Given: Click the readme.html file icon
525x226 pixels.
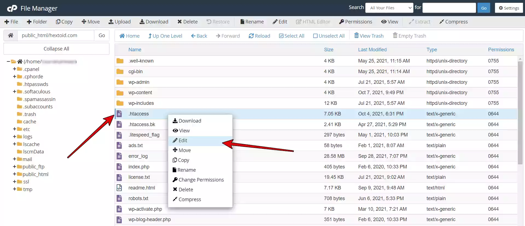Looking at the screenshot, I should coord(119,188).
